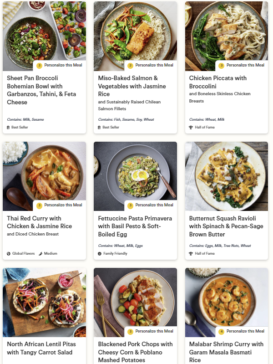
Task: Click Best Seller icon on Miso-Baked Salmon card
Action: (100, 128)
